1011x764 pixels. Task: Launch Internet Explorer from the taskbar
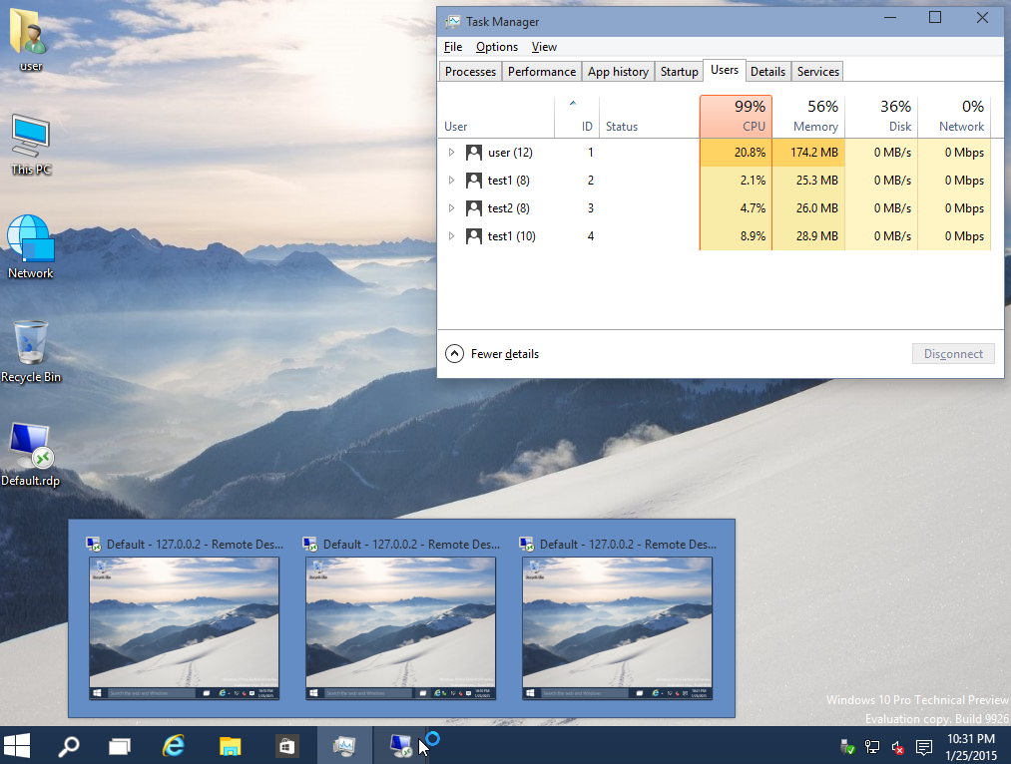175,745
